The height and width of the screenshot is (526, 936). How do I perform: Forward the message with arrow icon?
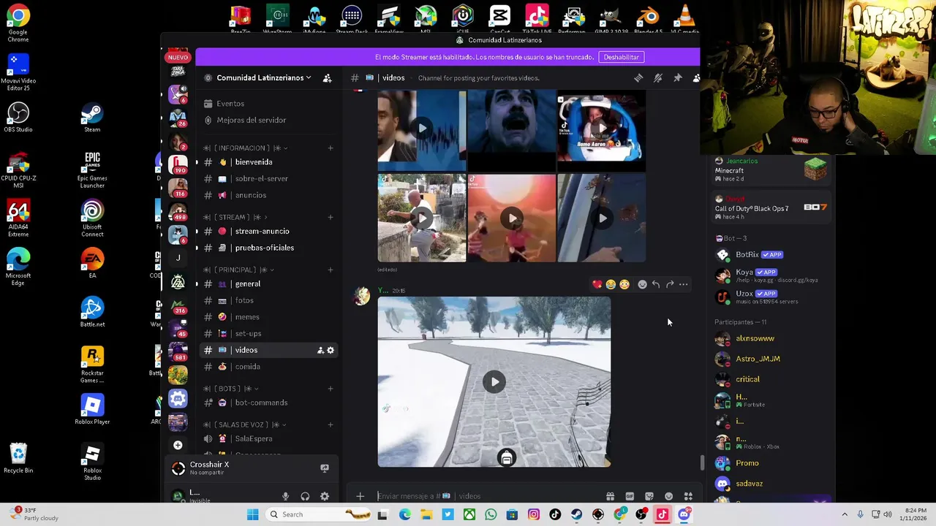pos(670,284)
